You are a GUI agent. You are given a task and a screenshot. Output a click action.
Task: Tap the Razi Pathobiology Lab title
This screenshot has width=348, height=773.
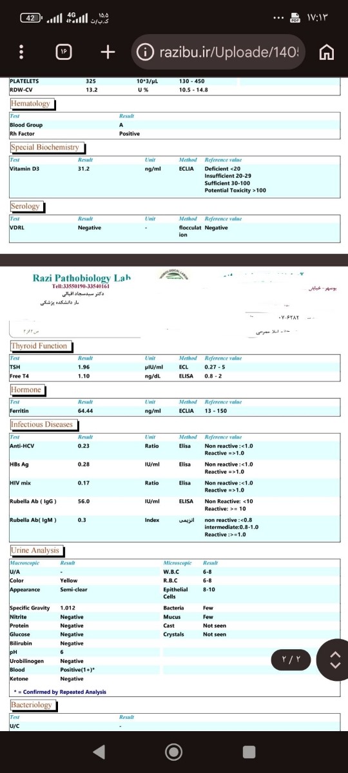tap(81, 278)
